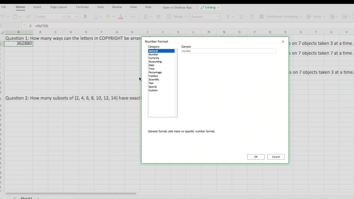
Task: Click the fx insert function icon
Action: pyautogui.click(x=30, y=26)
